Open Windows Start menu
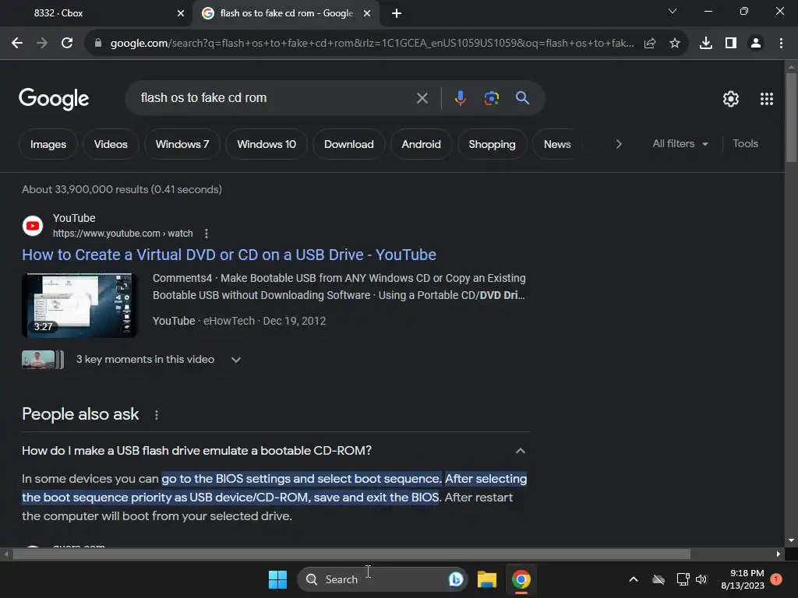The image size is (798, 598). click(x=278, y=579)
